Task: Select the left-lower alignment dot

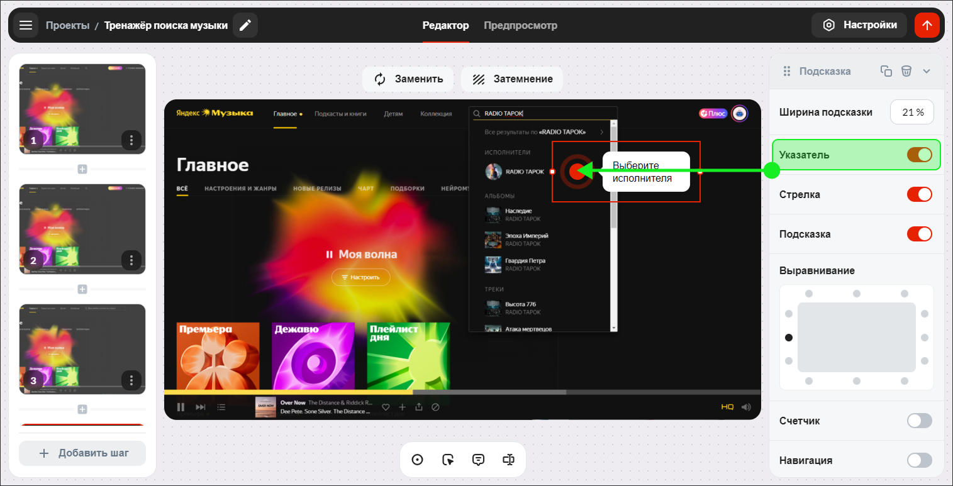Action: tap(789, 361)
